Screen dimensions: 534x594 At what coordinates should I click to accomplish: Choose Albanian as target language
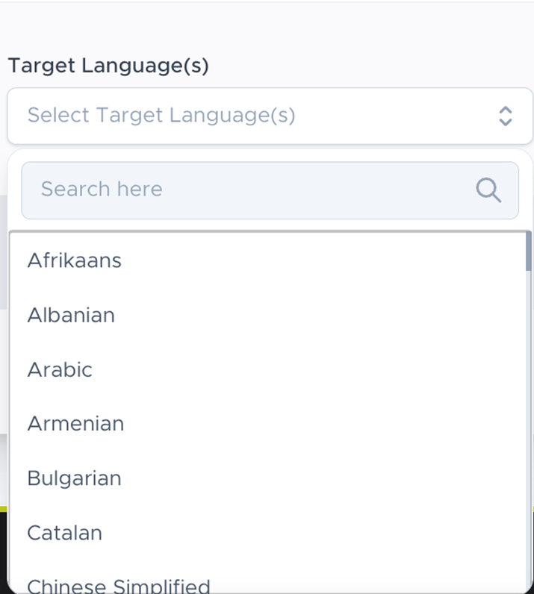[71, 315]
